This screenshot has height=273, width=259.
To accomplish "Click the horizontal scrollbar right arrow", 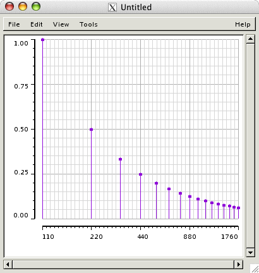I will pos(239,264).
